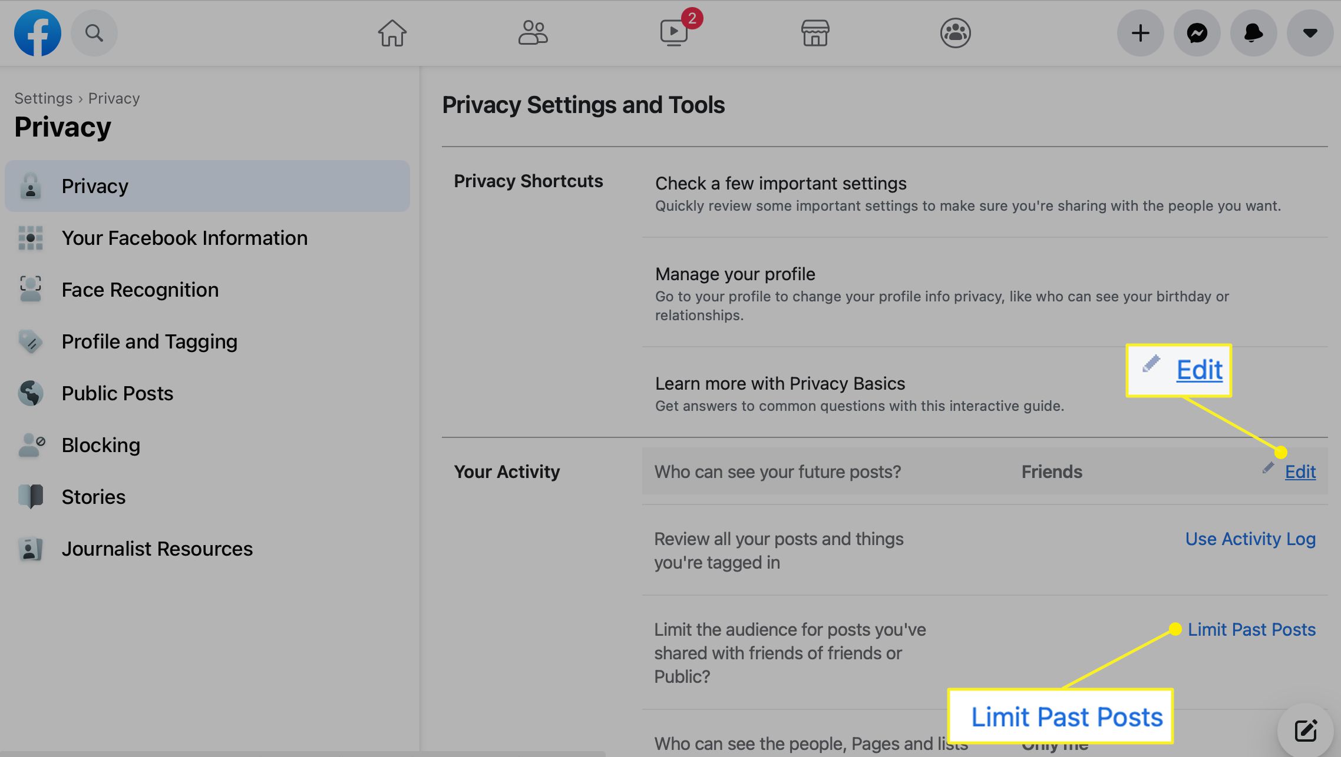Open Stories settings

point(207,497)
